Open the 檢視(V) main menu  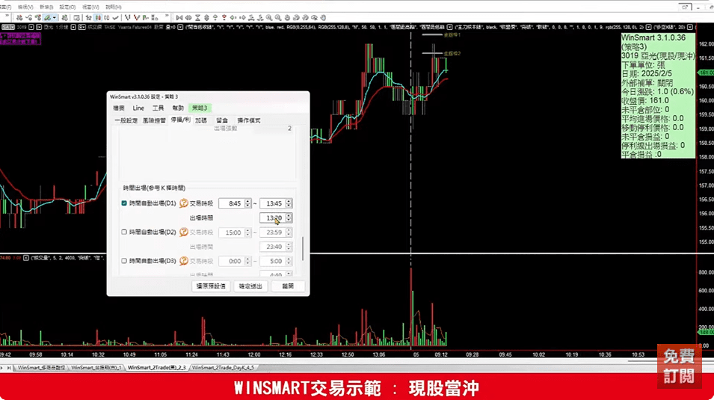(x=25, y=7)
